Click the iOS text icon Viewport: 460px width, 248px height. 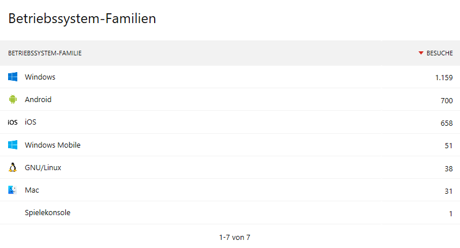[x=13, y=122]
